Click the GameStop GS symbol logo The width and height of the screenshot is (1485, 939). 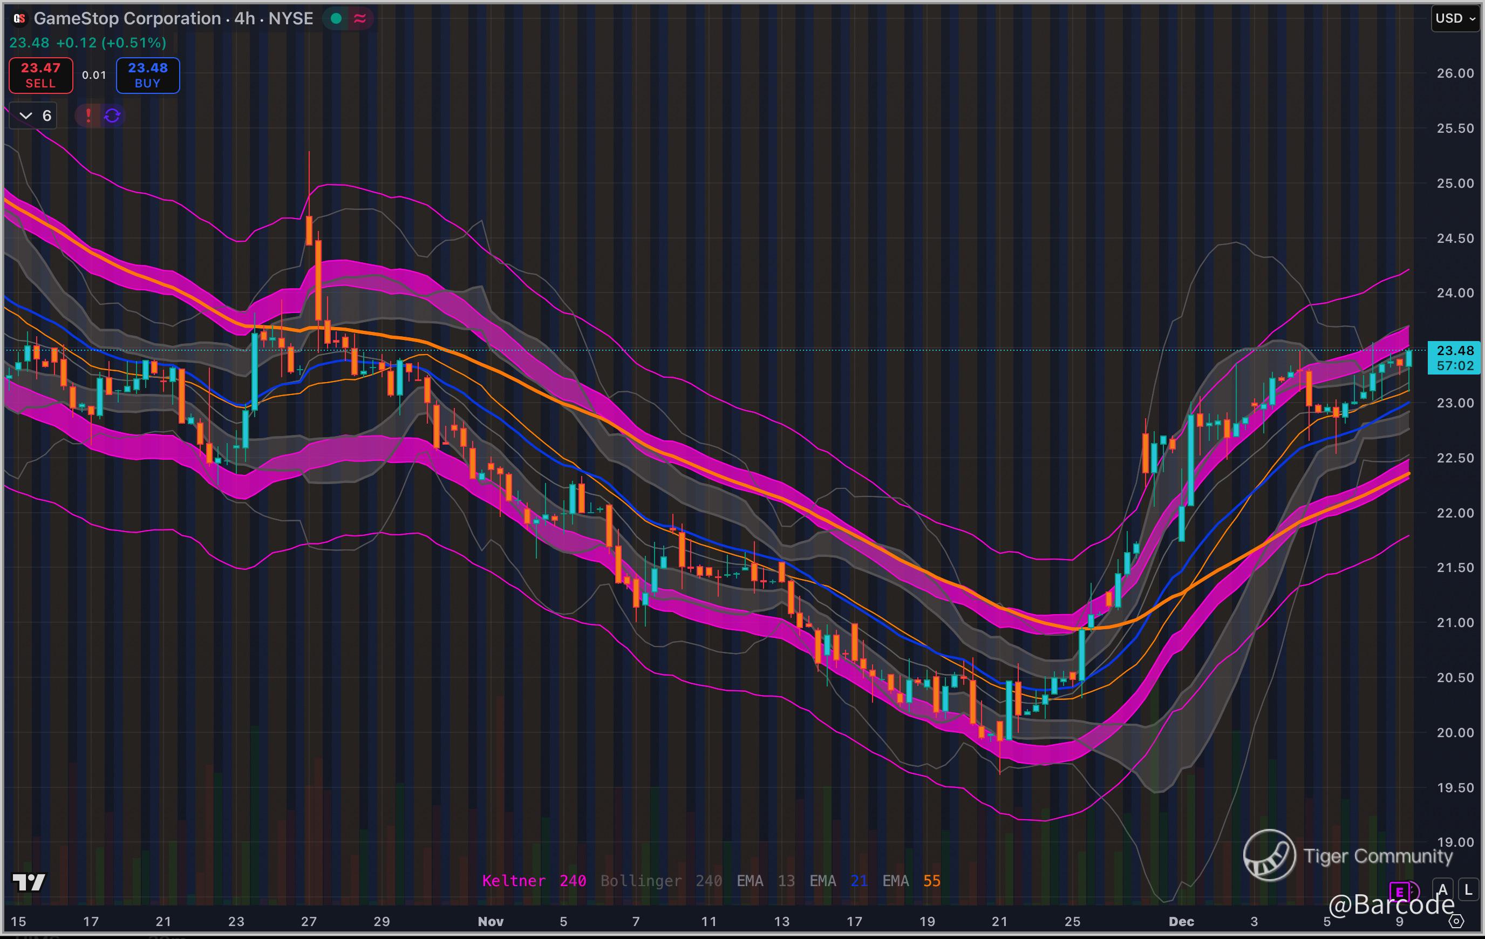pos(19,18)
